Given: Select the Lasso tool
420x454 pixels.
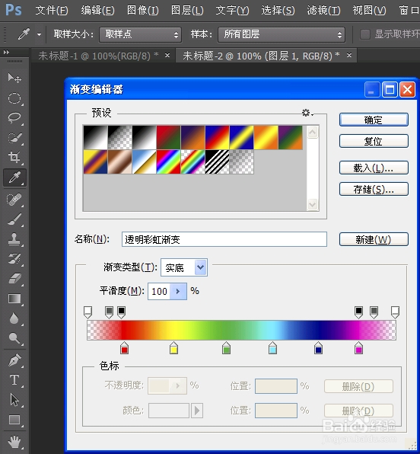Looking at the screenshot, I should point(14,118).
